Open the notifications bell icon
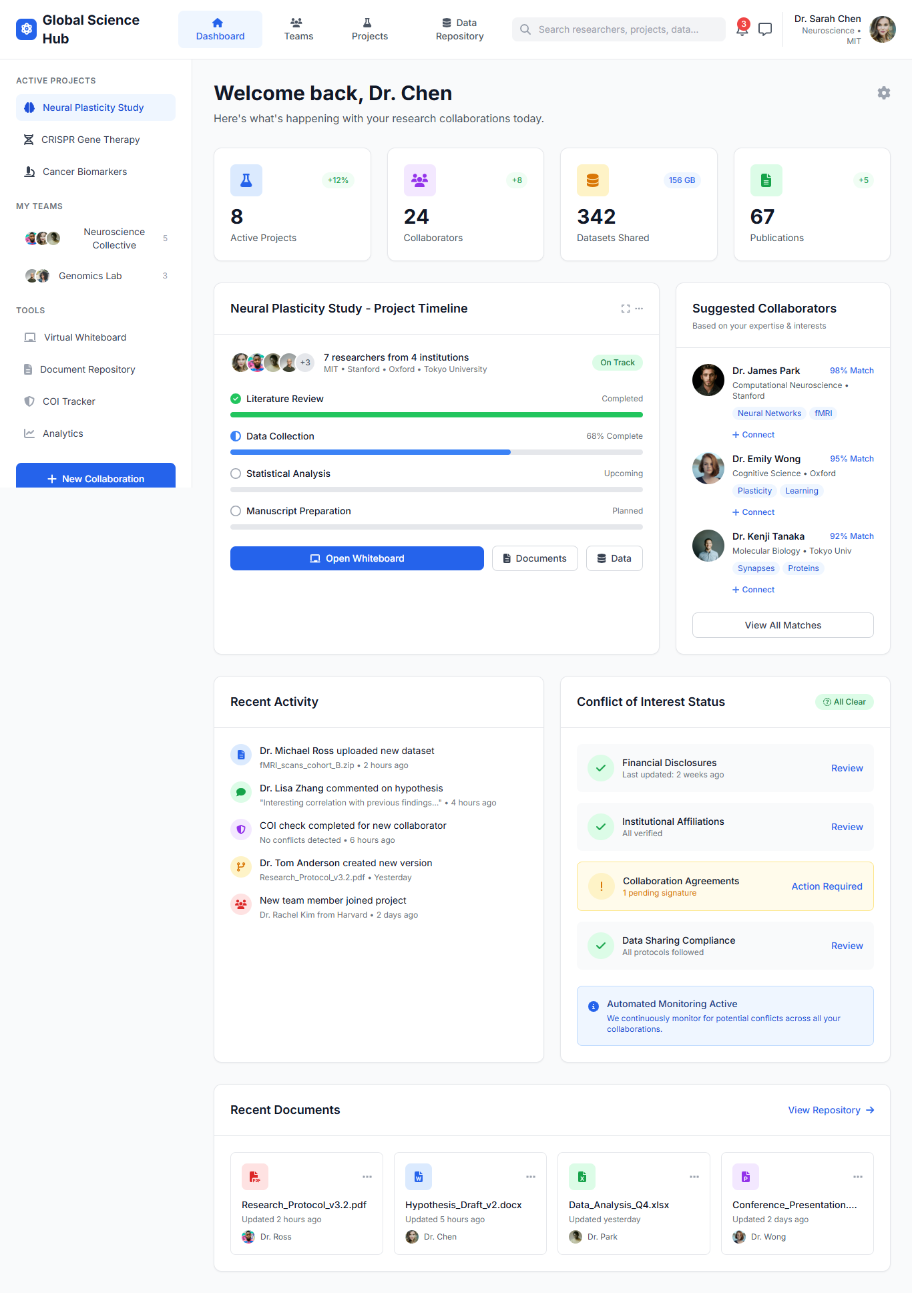 pos(742,29)
